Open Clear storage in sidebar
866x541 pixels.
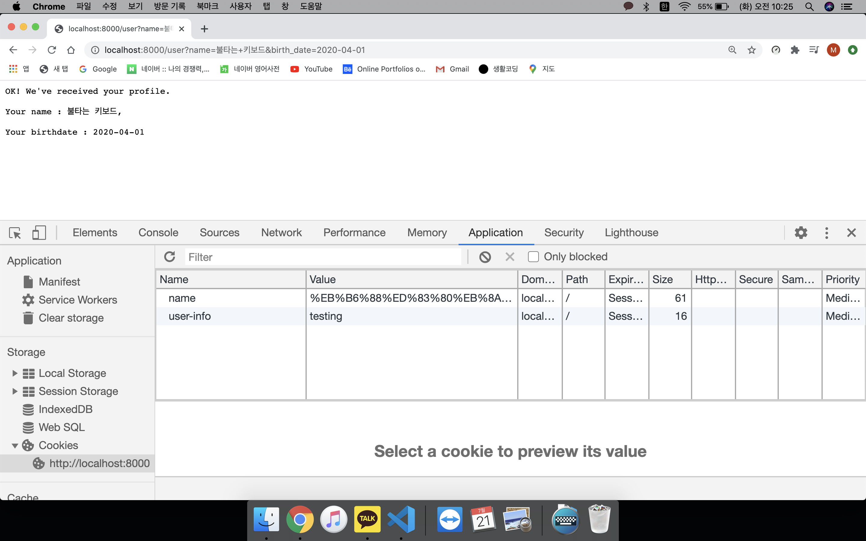[71, 318]
